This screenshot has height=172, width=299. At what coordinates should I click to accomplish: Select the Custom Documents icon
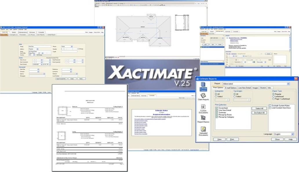click(203, 108)
